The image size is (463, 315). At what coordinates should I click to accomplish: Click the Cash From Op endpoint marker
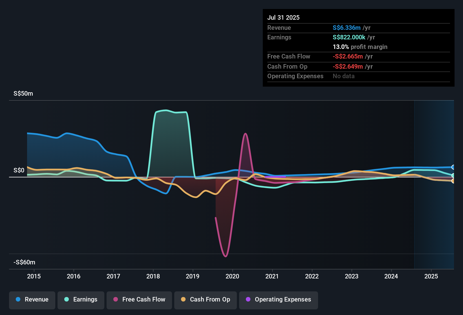453,181
